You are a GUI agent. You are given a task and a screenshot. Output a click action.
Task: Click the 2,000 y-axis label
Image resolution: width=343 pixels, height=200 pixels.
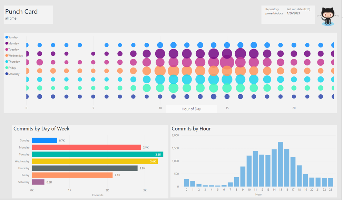pyautogui.click(x=175, y=135)
